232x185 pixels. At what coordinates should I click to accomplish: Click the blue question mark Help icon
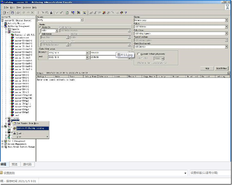click(x=126, y=13)
